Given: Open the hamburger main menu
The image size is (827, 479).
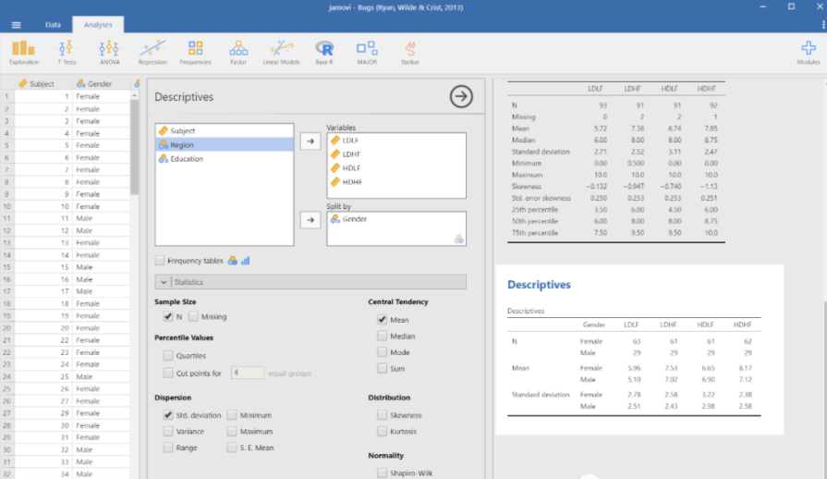Looking at the screenshot, I should click(17, 24).
